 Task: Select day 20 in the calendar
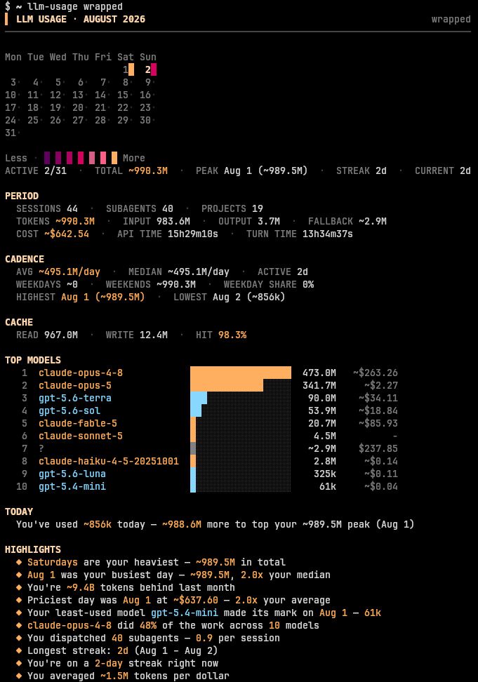[x=78, y=107]
